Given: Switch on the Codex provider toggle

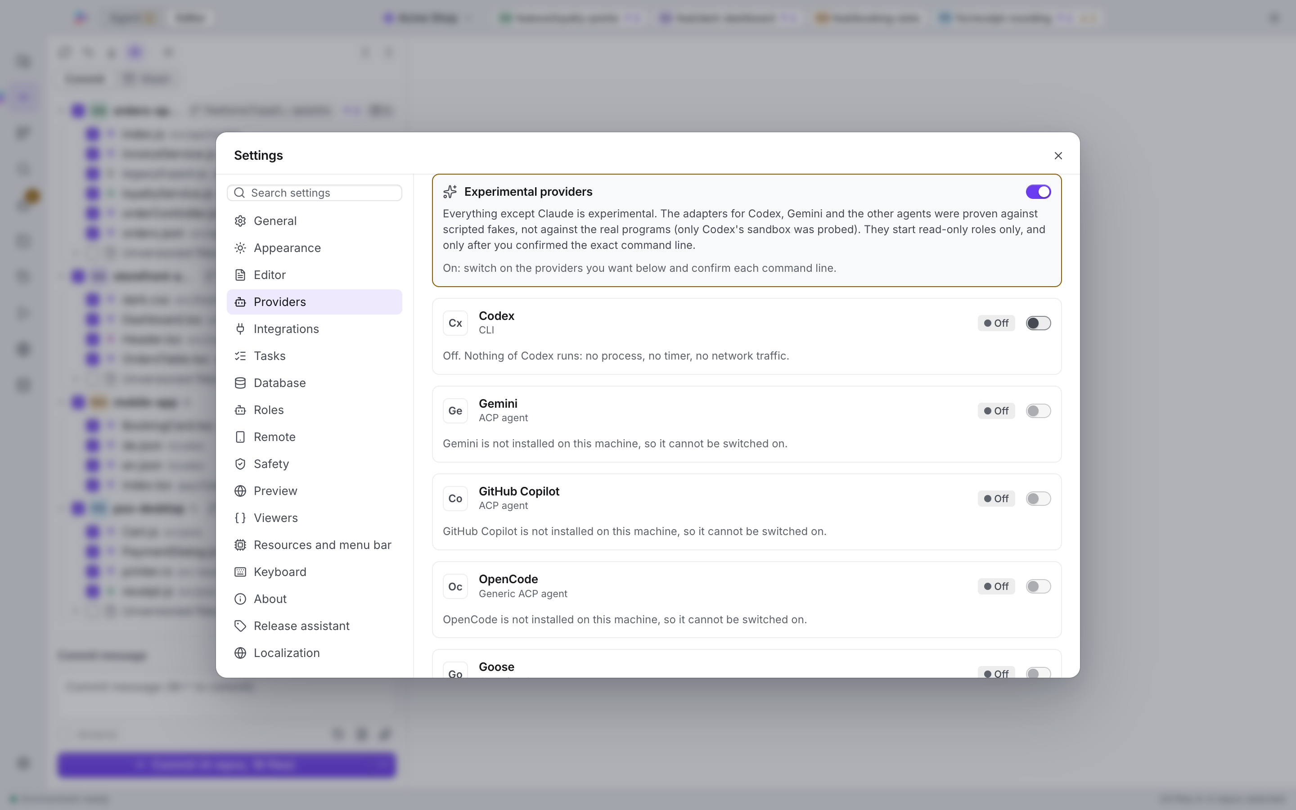Looking at the screenshot, I should coord(1038,323).
